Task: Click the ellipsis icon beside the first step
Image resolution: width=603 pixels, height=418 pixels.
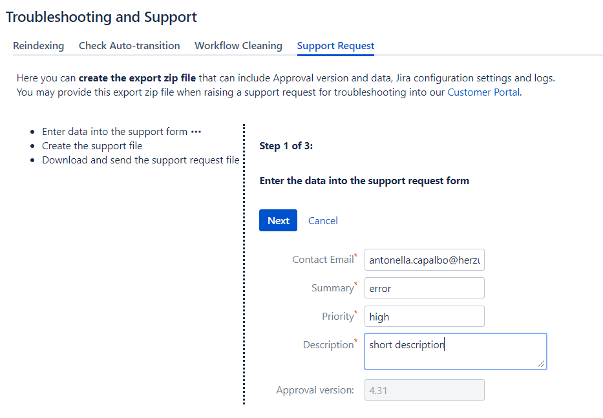Action: 196,132
